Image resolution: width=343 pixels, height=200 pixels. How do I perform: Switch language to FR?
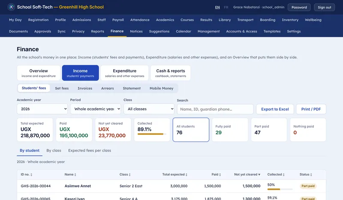coord(226,7)
